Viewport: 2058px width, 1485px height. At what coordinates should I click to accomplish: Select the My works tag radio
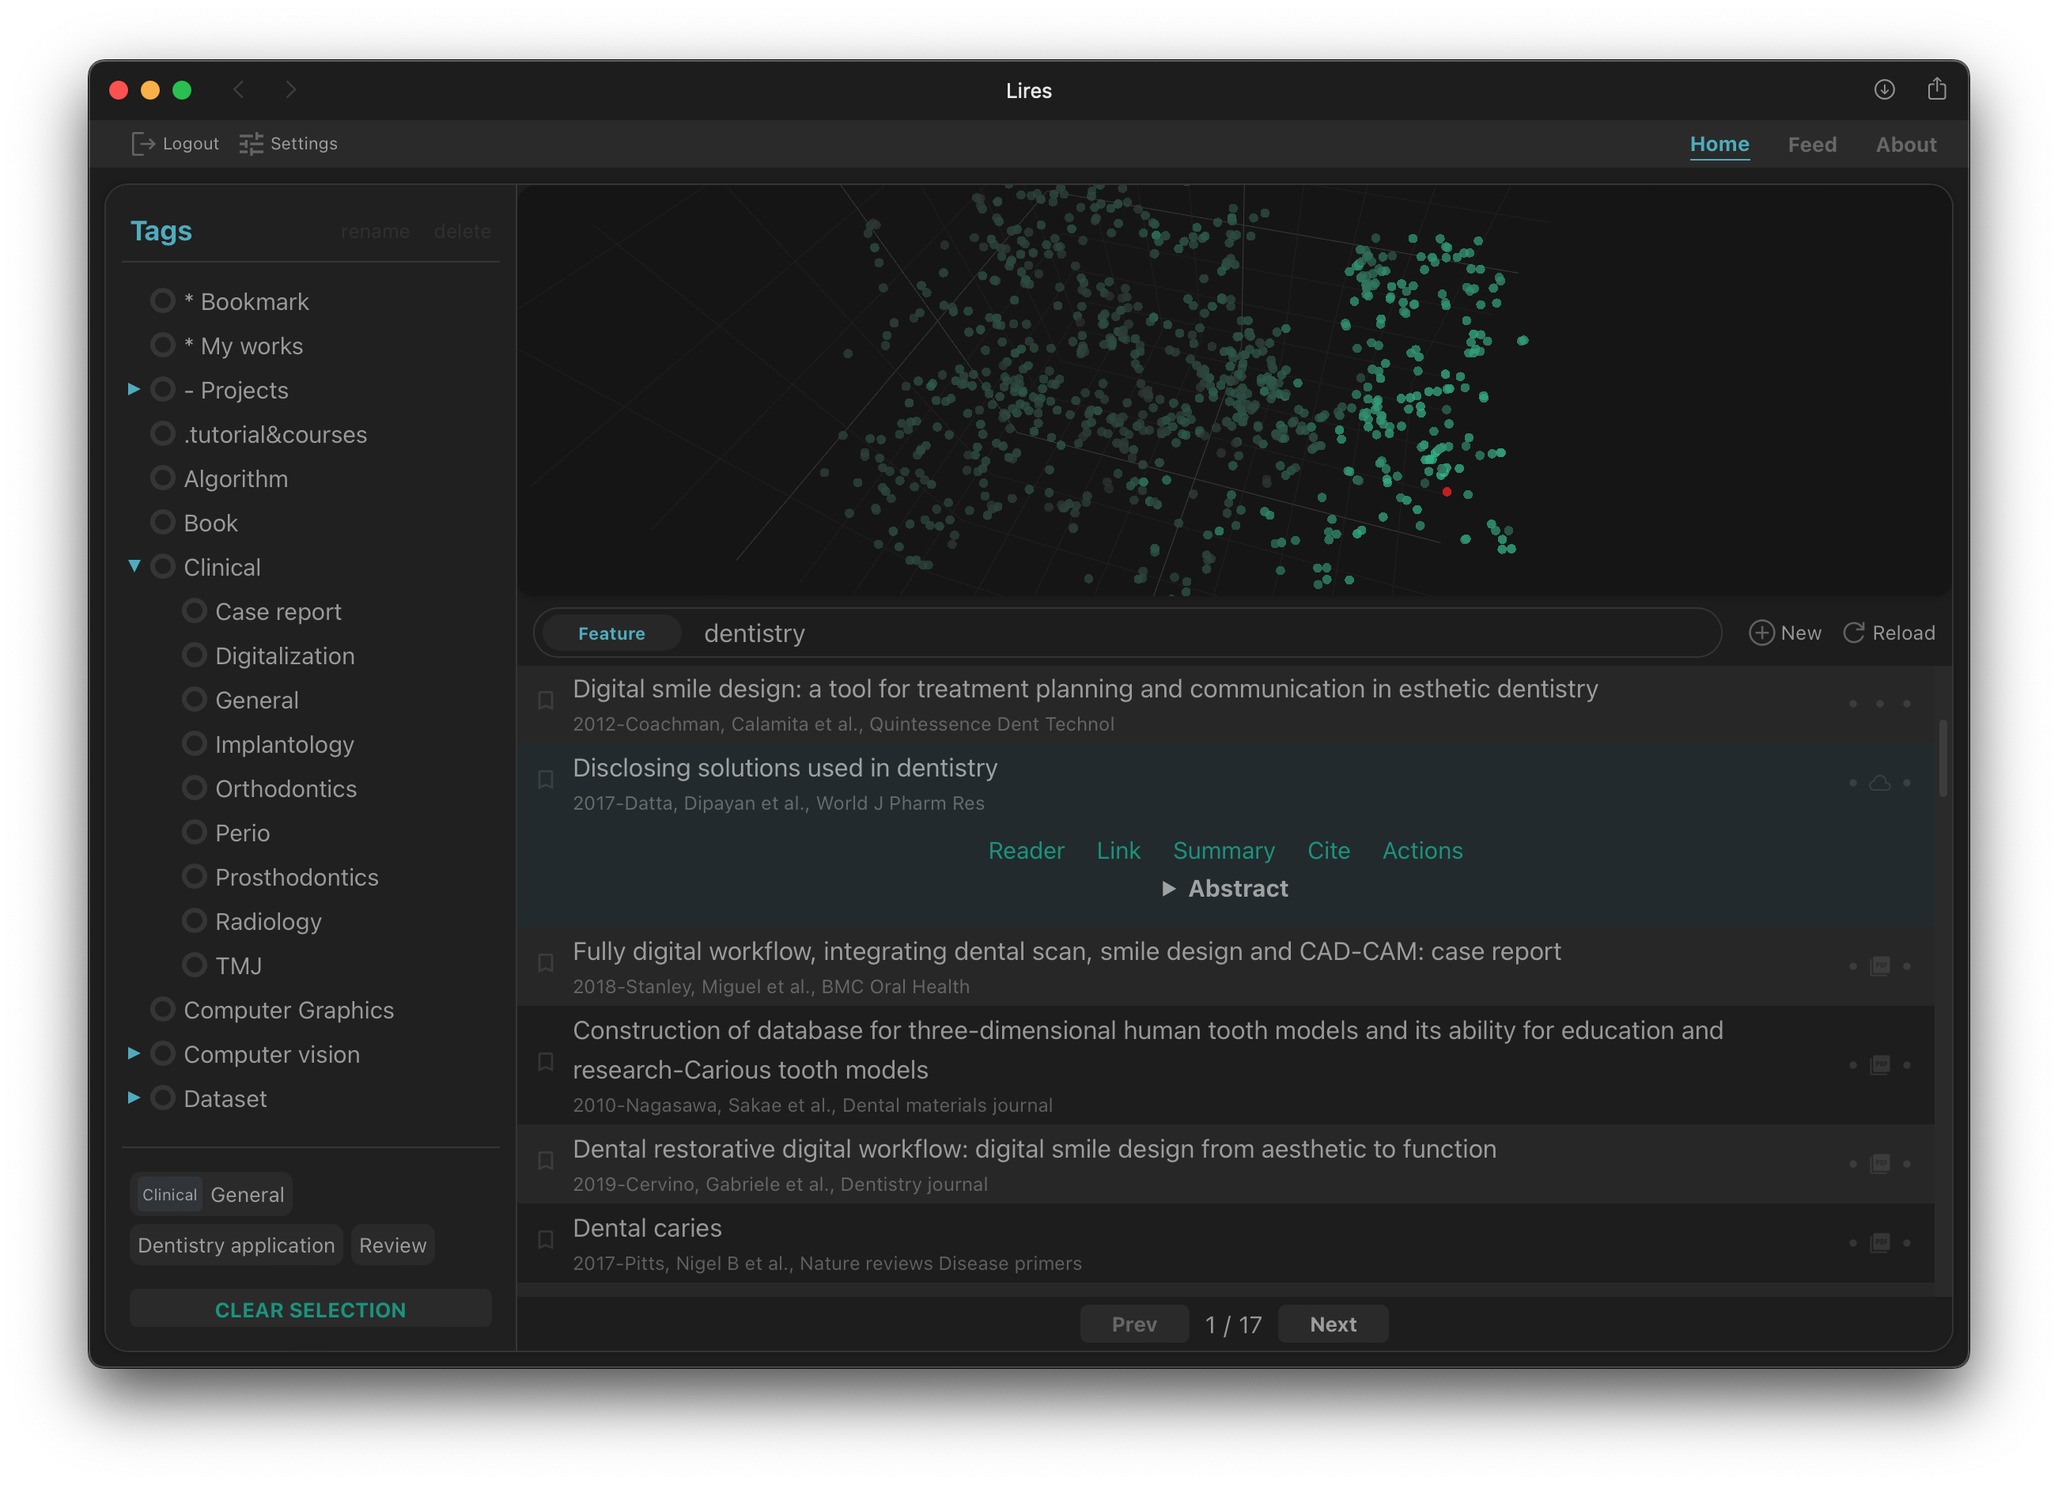coord(162,346)
